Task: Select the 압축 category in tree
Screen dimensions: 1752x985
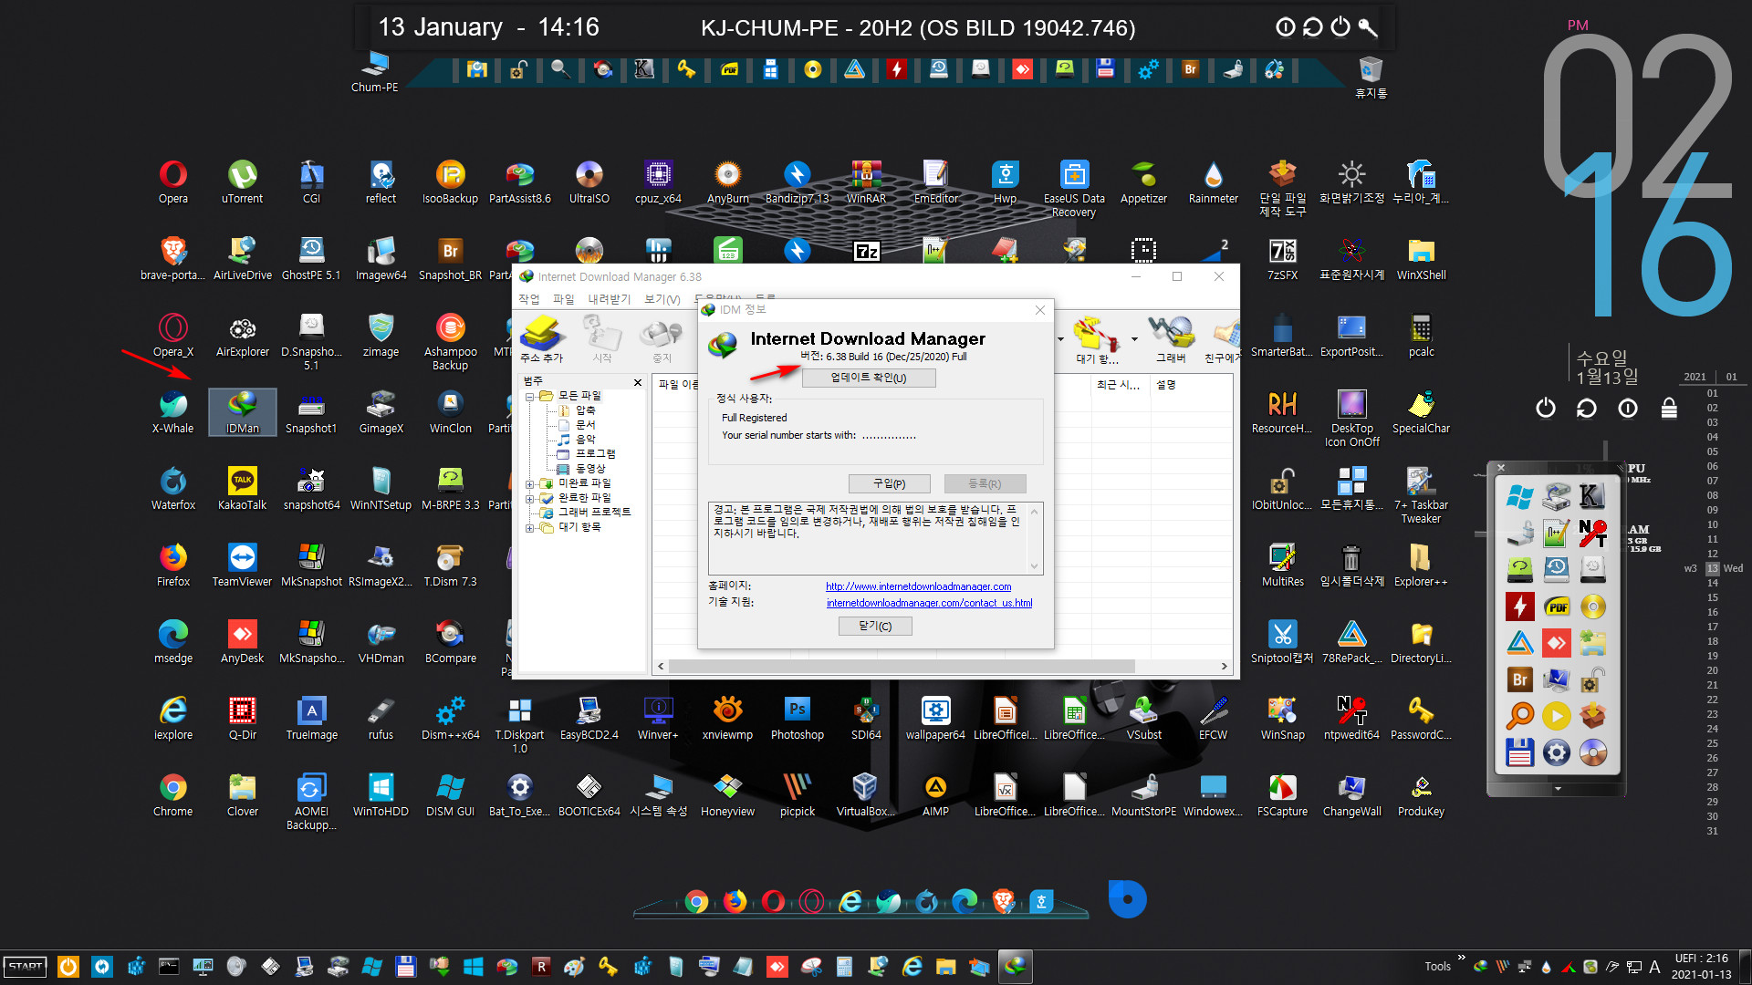Action: [x=585, y=410]
